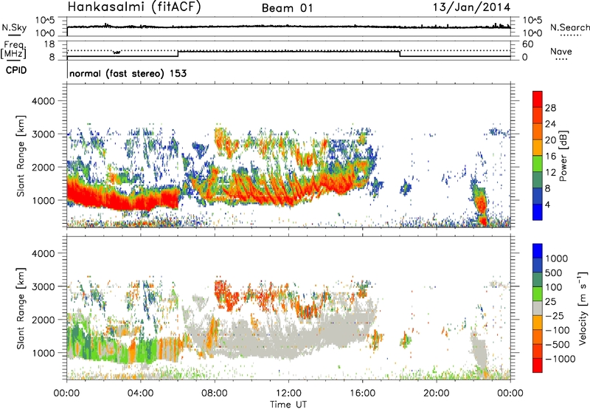
Task: Click the frequency step-up in the Freq trace
Action: coord(178,54)
